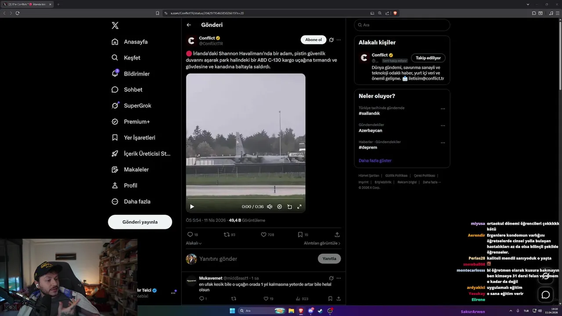
Task: Mute the video volume icon
Action: click(x=270, y=207)
